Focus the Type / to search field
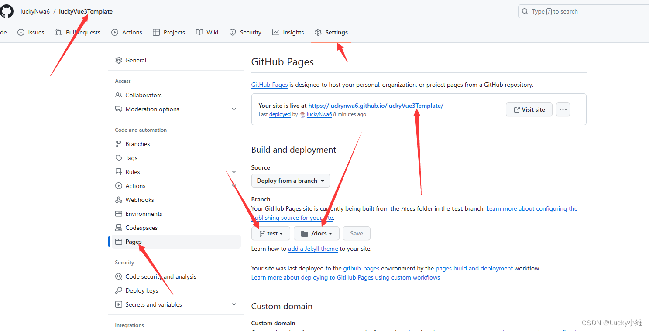This screenshot has width=649, height=331. pyautogui.click(x=584, y=12)
